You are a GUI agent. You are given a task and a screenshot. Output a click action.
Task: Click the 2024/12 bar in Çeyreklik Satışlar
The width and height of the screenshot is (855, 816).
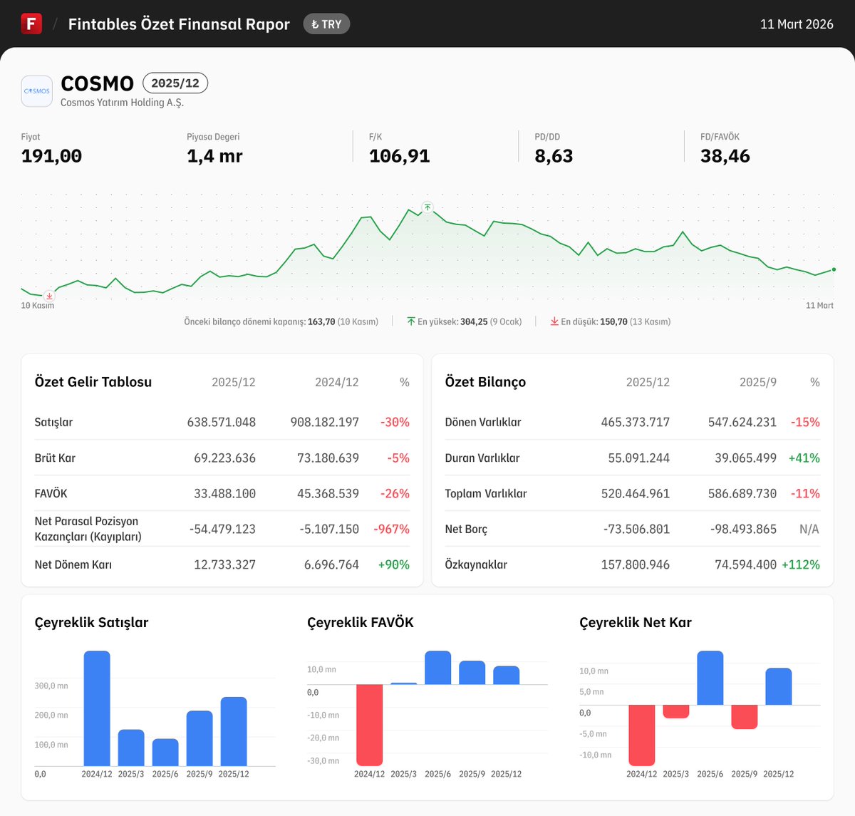click(97, 708)
